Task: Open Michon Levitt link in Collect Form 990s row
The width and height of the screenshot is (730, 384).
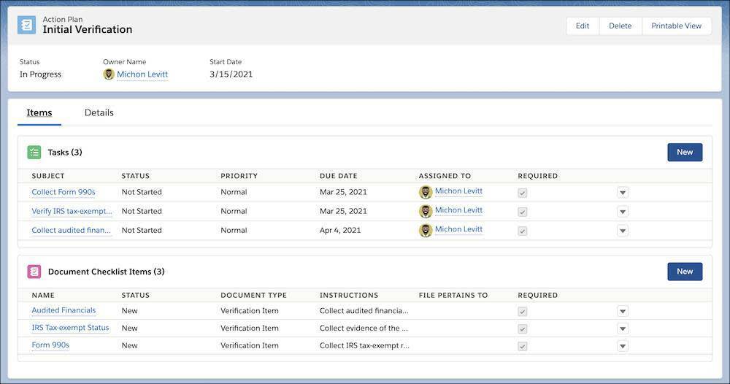Action: 458,191
